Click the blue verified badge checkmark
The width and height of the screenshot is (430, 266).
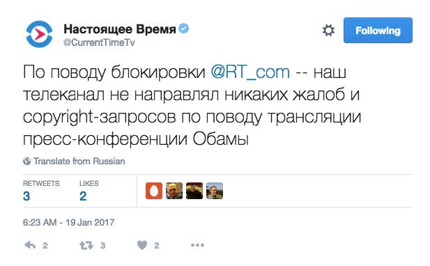[x=184, y=29]
